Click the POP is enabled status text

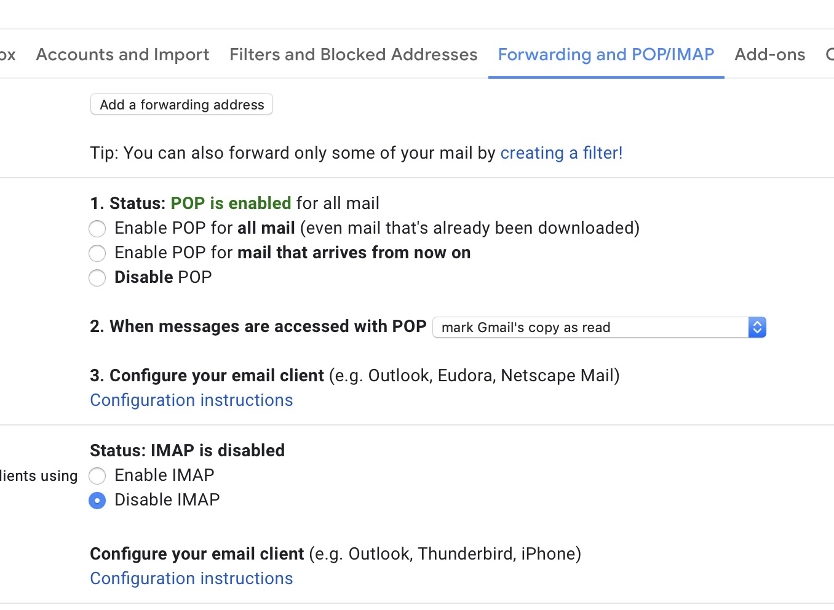coord(231,203)
